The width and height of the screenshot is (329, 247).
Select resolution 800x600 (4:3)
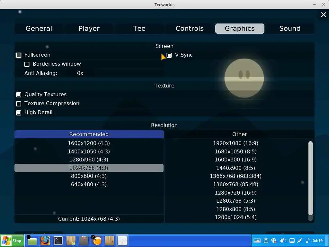tap(89, 176)
